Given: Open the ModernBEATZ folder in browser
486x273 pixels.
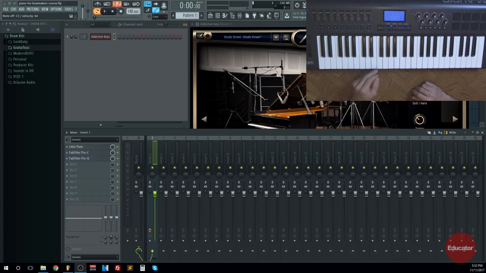Looking at the screenshot, I should [x=23, y=53].
